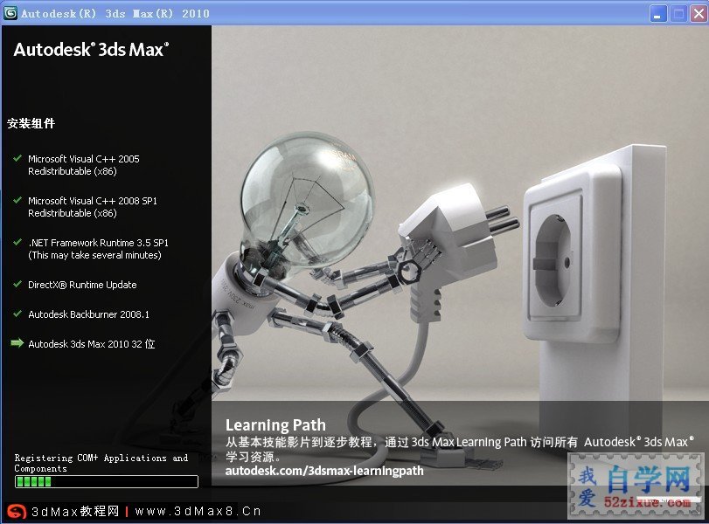Click the Learning Path heading
709x524 pixels.
(275, 424)
